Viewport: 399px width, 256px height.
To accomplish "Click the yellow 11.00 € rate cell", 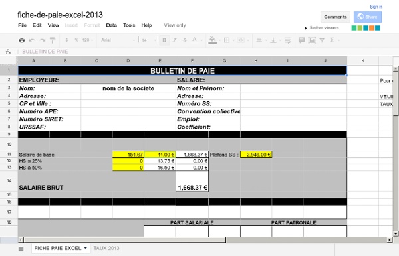I will 160,155.
